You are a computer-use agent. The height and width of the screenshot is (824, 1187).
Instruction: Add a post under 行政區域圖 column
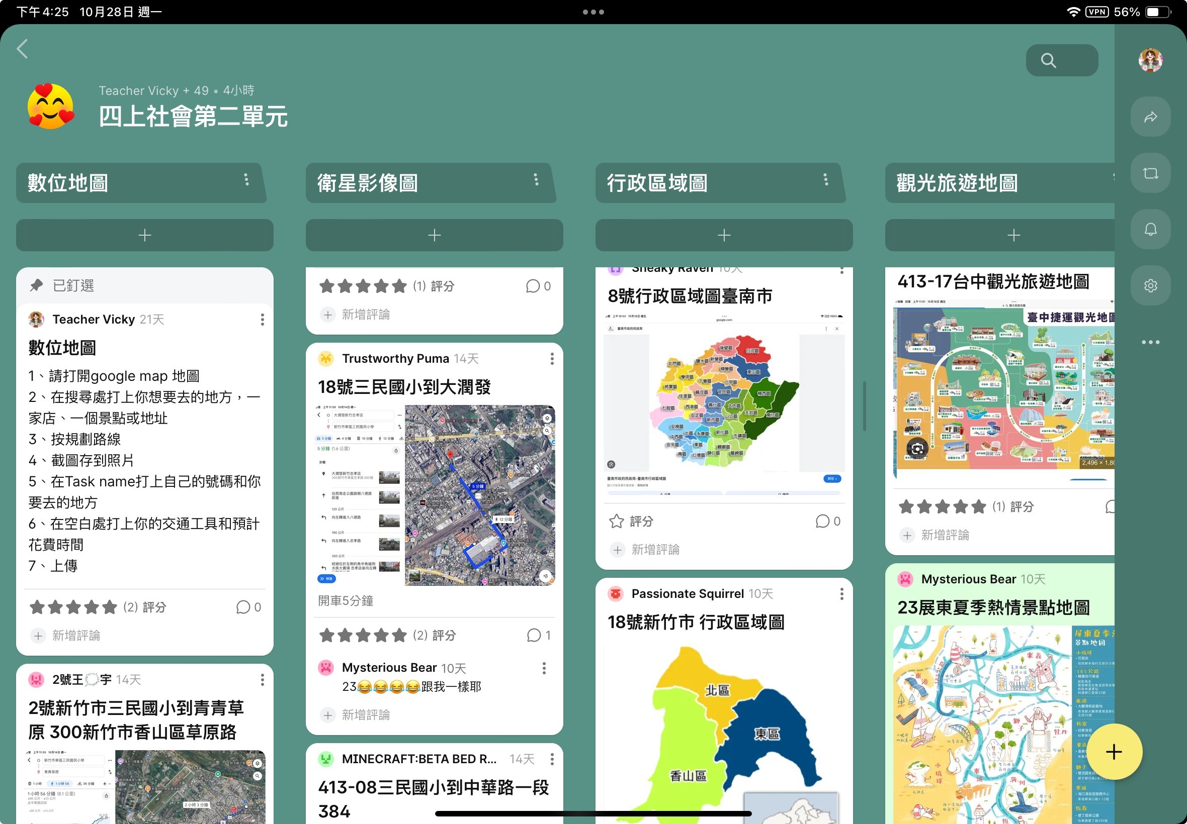coord(723,236)
